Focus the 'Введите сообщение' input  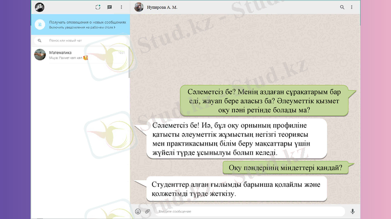click(250, 211)
